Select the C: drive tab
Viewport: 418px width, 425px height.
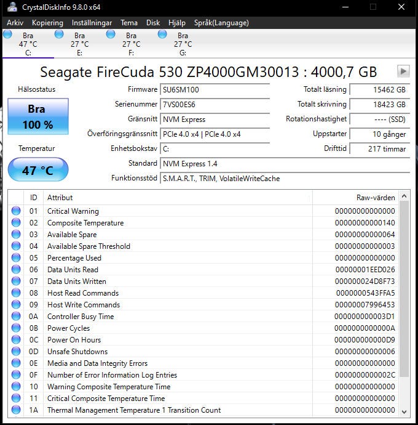28,44
